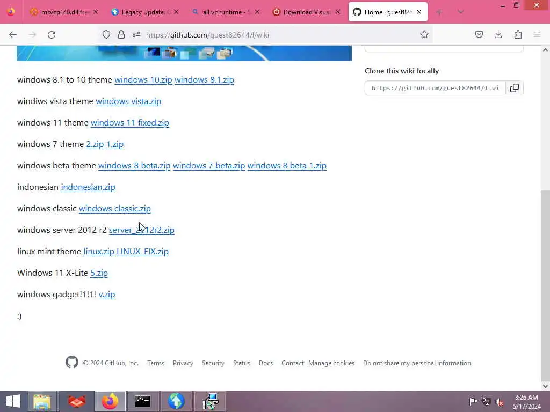The height and width of the screenshot is (412, 550).
Task: Click Do not share my personal information
Action: [417, 363]
